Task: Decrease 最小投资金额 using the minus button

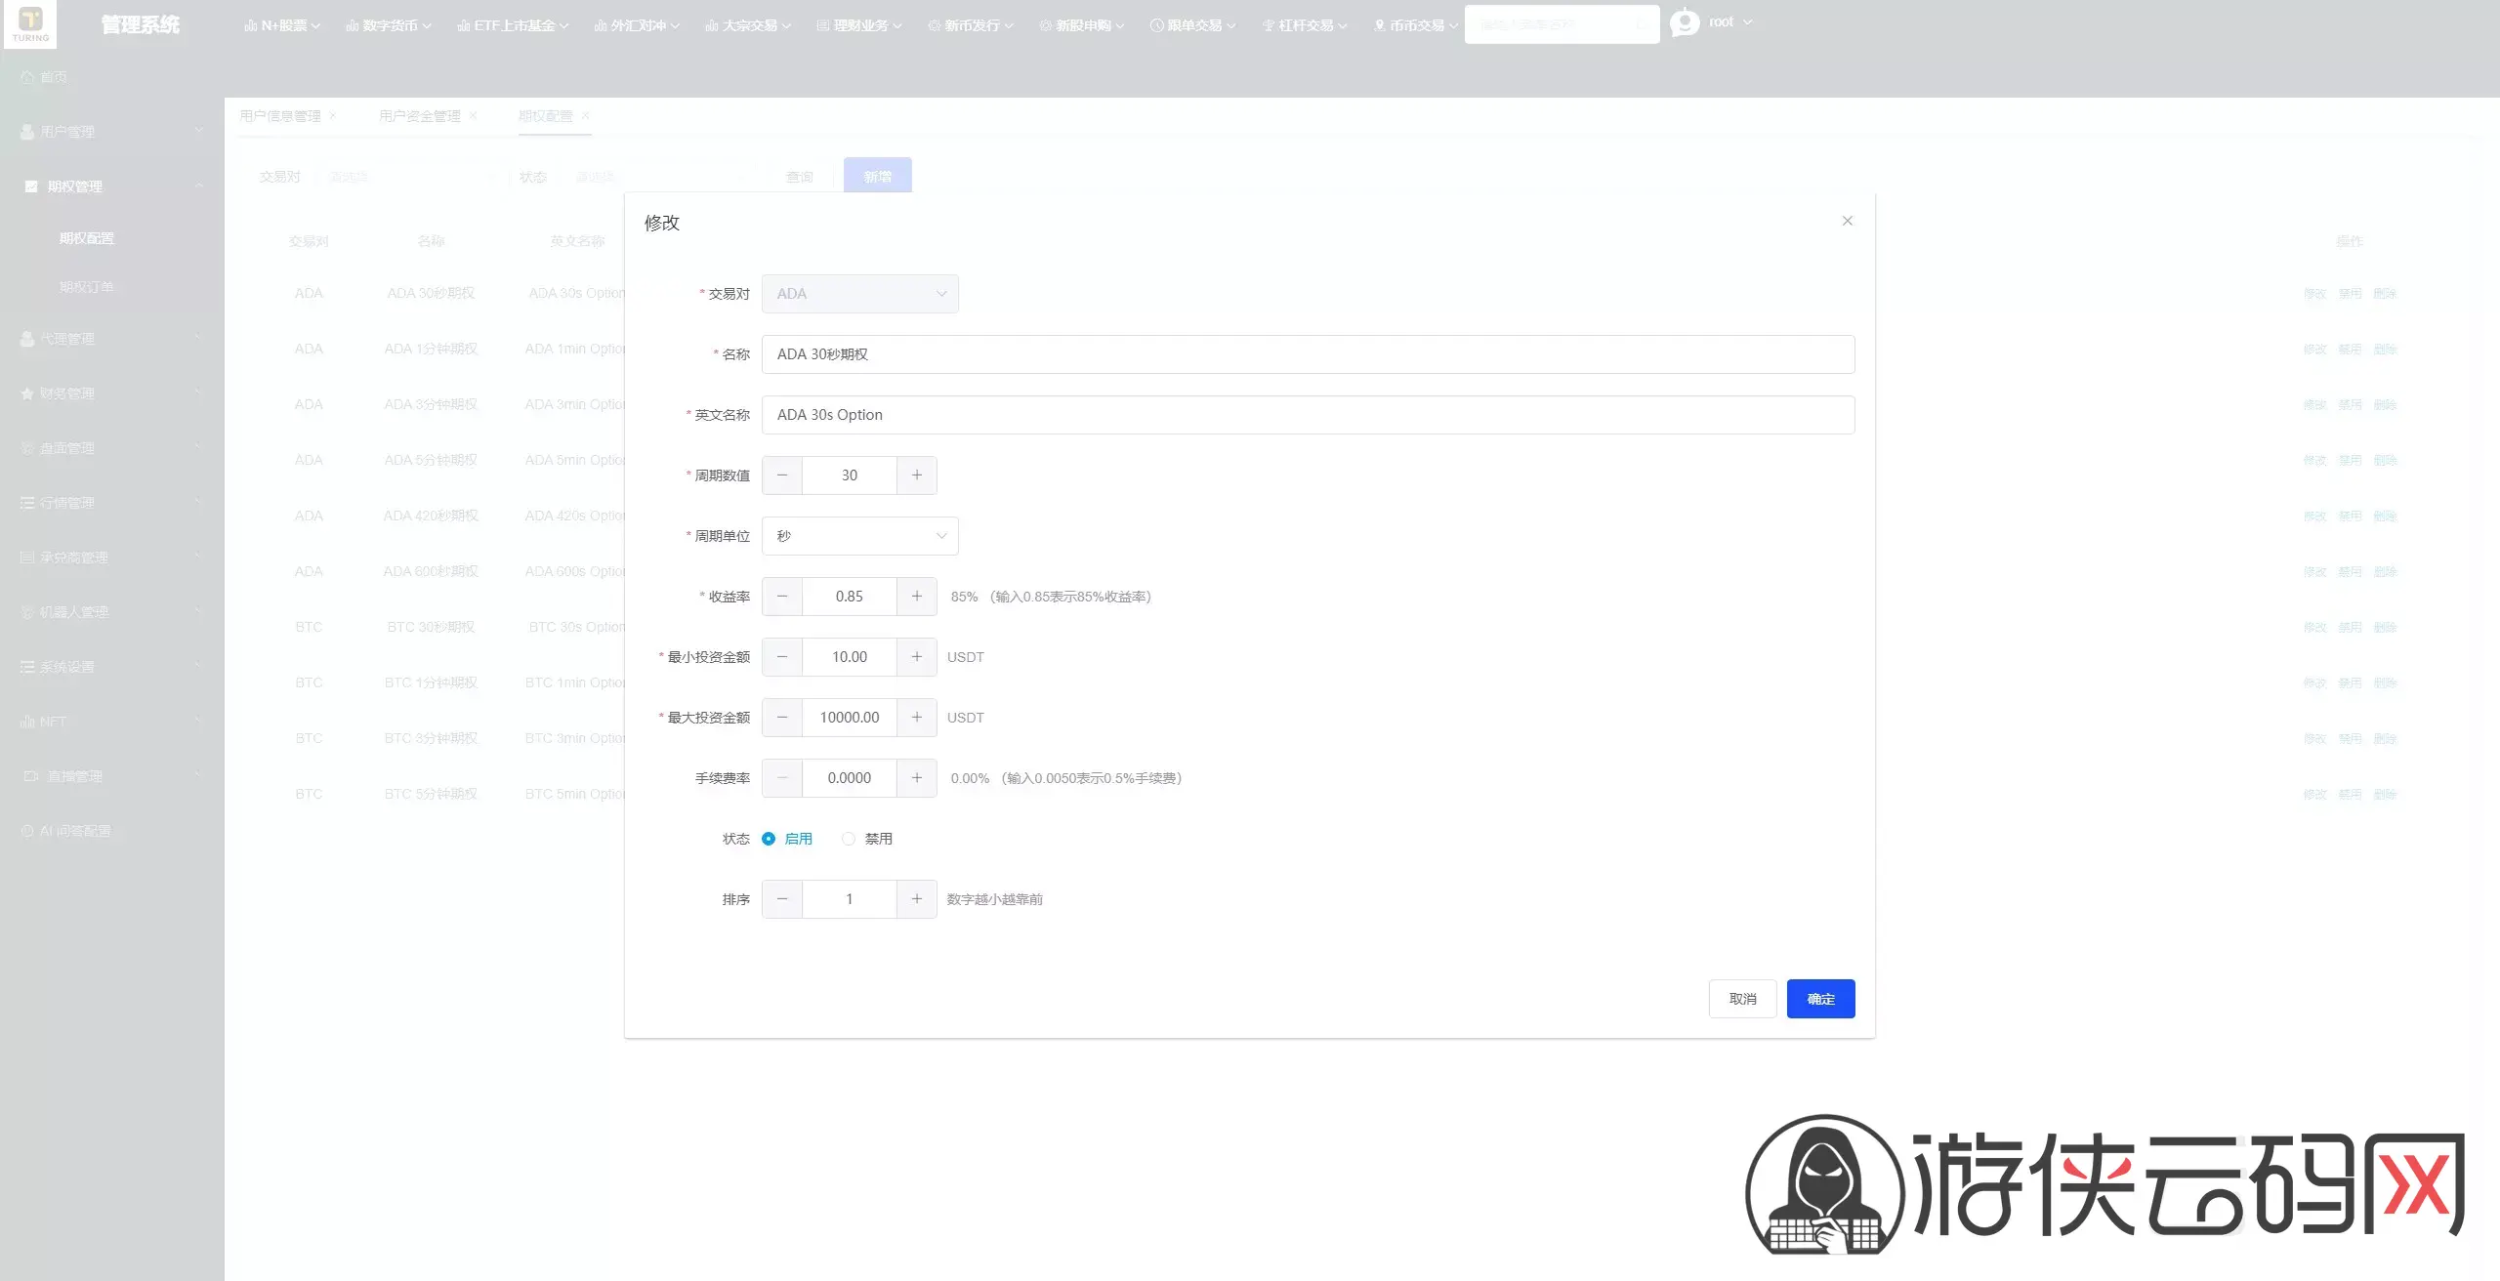Action: (x=782, y=657)
